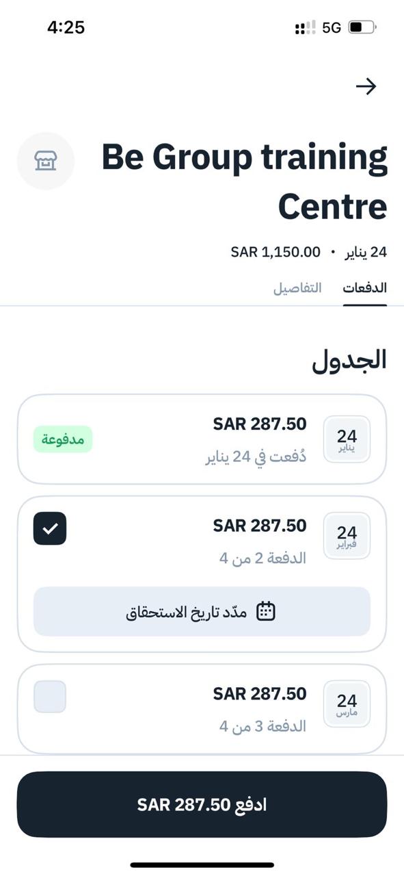Tap the Be Group training Centre title
Viewport: 404px width, 876px height.
click(245, 181)
